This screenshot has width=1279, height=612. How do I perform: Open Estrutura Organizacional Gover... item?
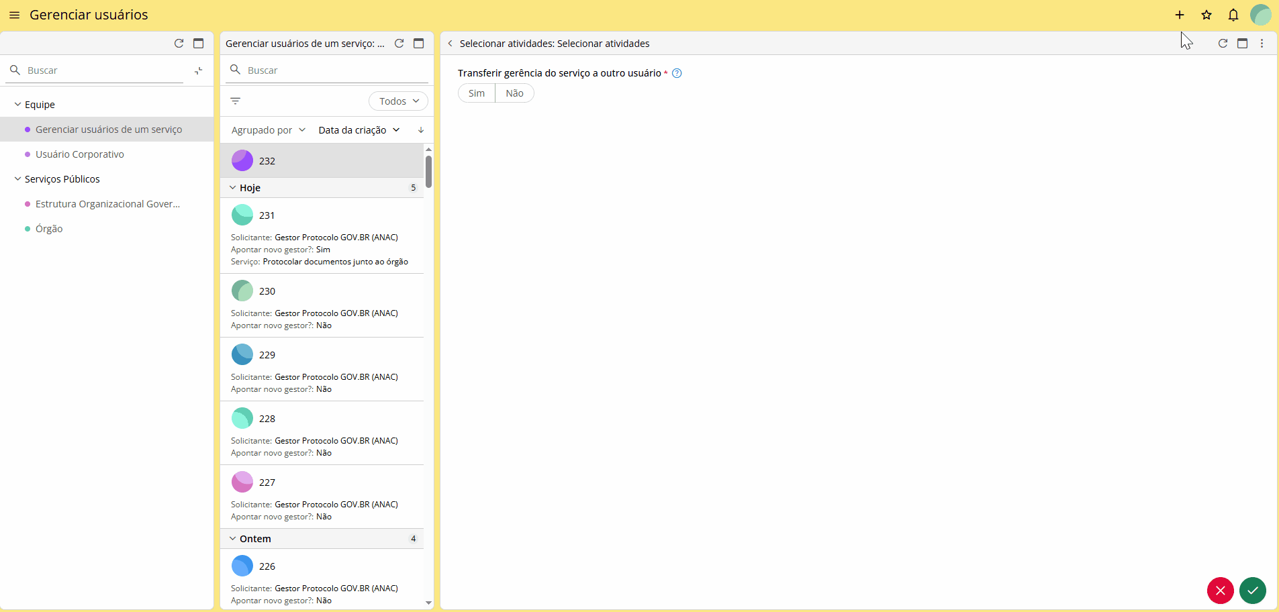[107, 204]
